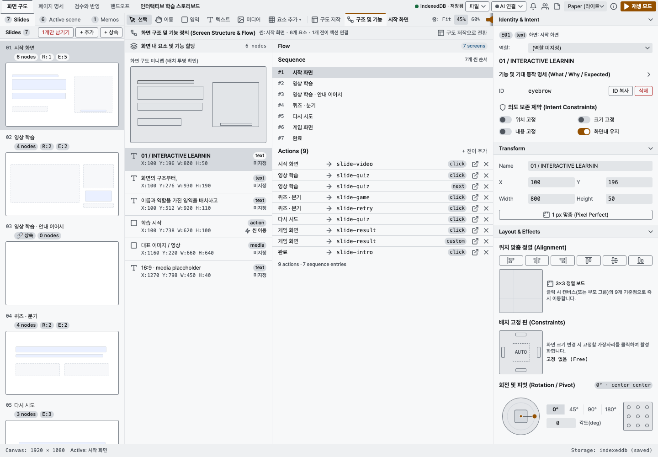The height and width of the screenshot is (457, 658).
Task: Click the rotation dial control
Action: click(521, 416)
